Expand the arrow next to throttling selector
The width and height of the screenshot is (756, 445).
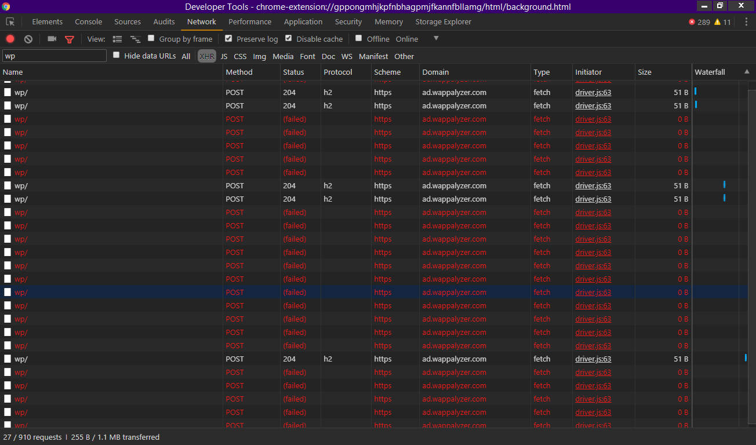coord(437,38)
